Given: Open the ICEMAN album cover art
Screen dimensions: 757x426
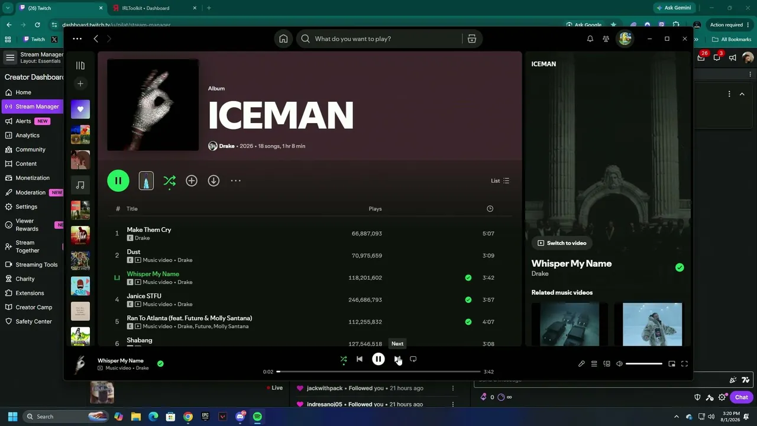Looking at the screenshot, I should 153,105.
